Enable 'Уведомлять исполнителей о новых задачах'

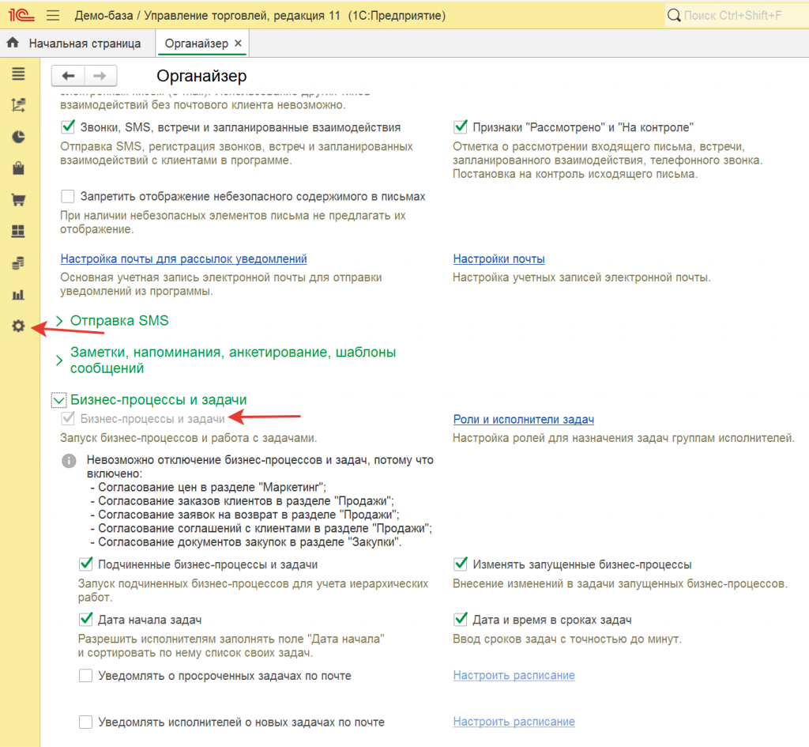click(85, 722)
